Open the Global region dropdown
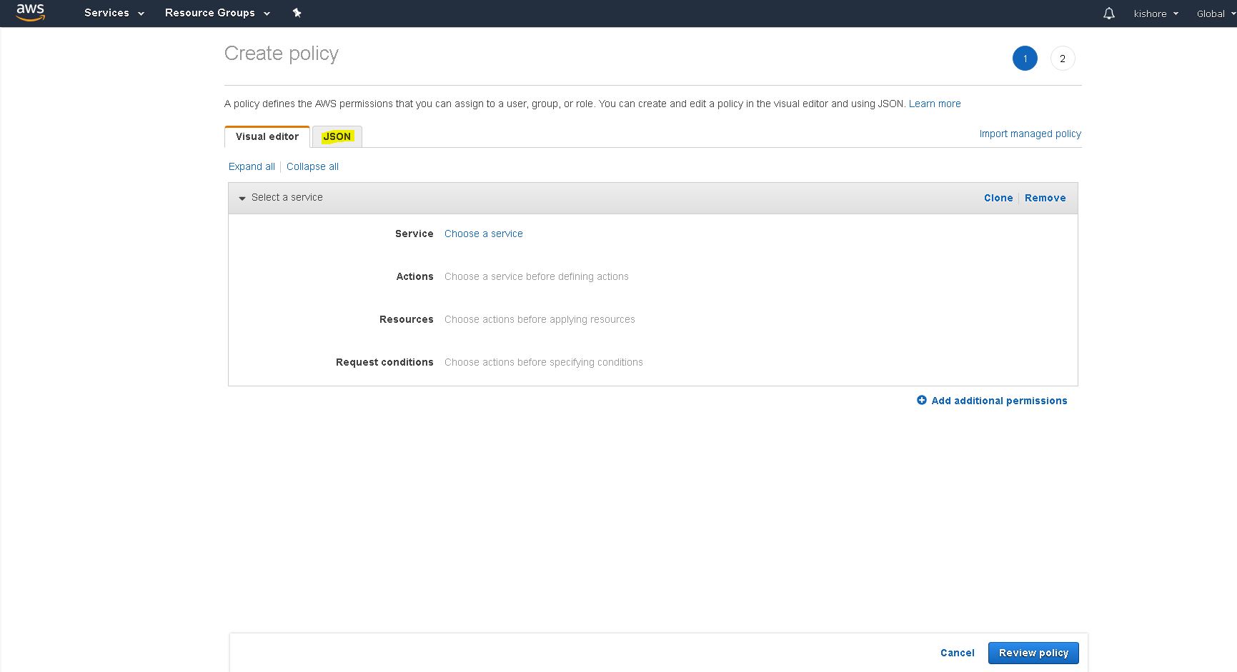This screenshot has width=1237, height=672. coord(1215,14)
